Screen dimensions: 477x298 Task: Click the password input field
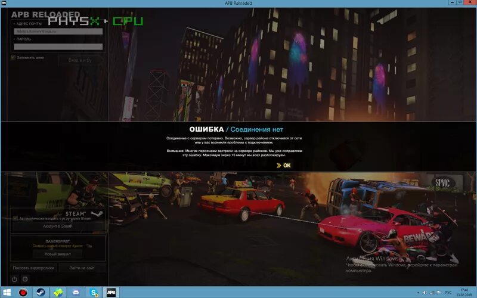[58, 46]
